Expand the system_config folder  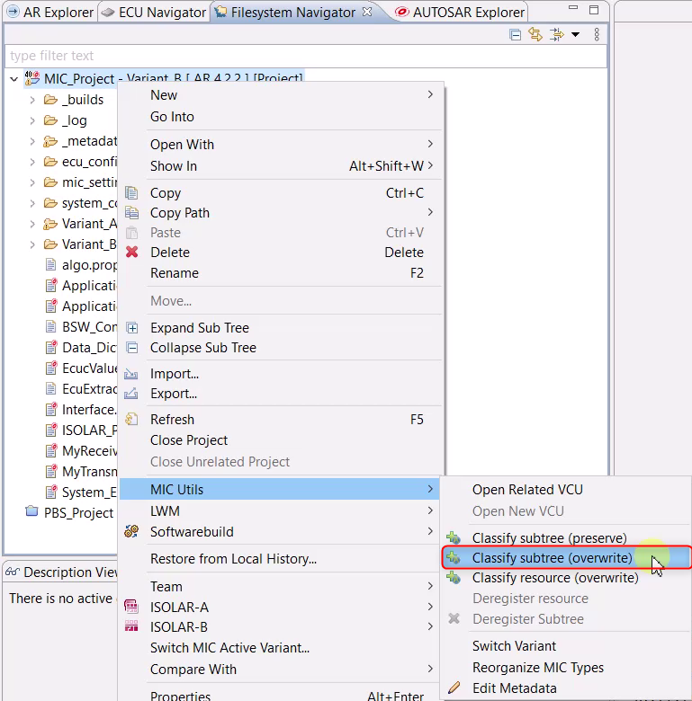(x=32, y=203)
